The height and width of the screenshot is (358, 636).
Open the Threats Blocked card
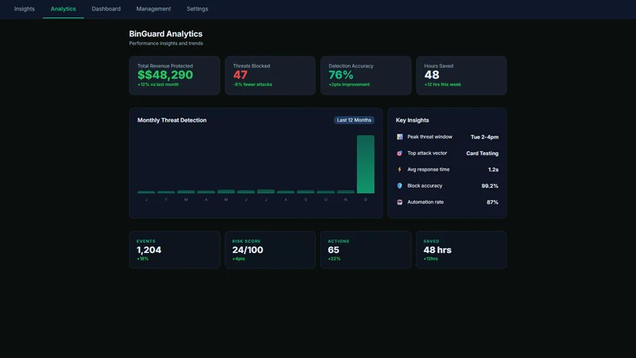click(x=270, y=76)
